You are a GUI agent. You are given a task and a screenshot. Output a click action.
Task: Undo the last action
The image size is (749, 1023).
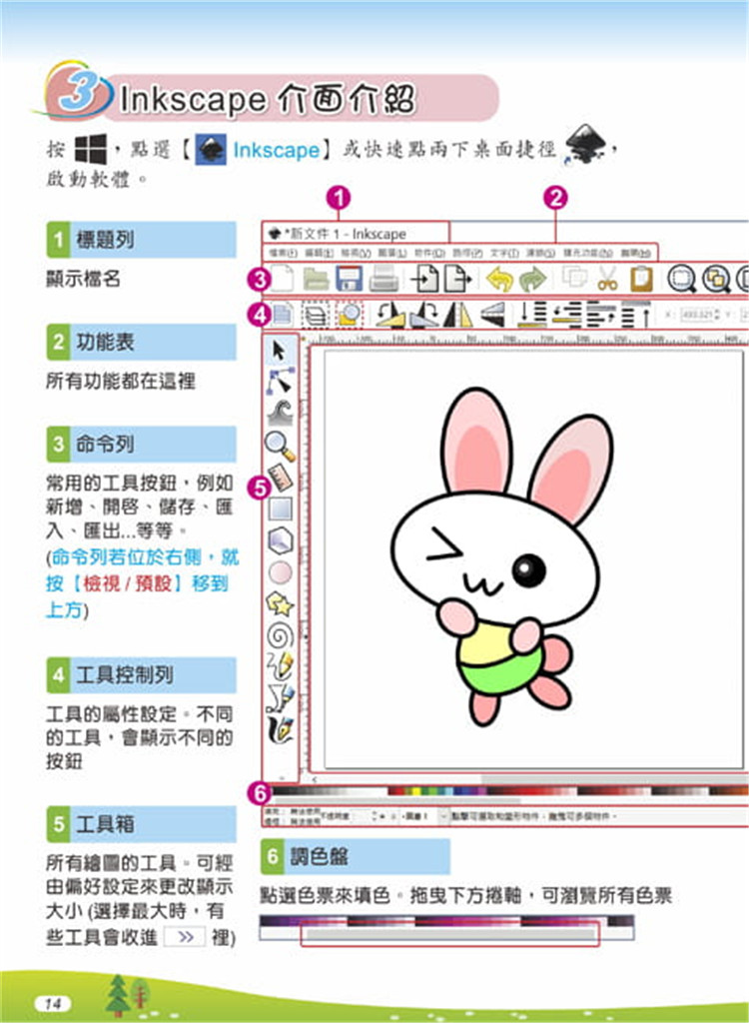click(x=499, y=281)
